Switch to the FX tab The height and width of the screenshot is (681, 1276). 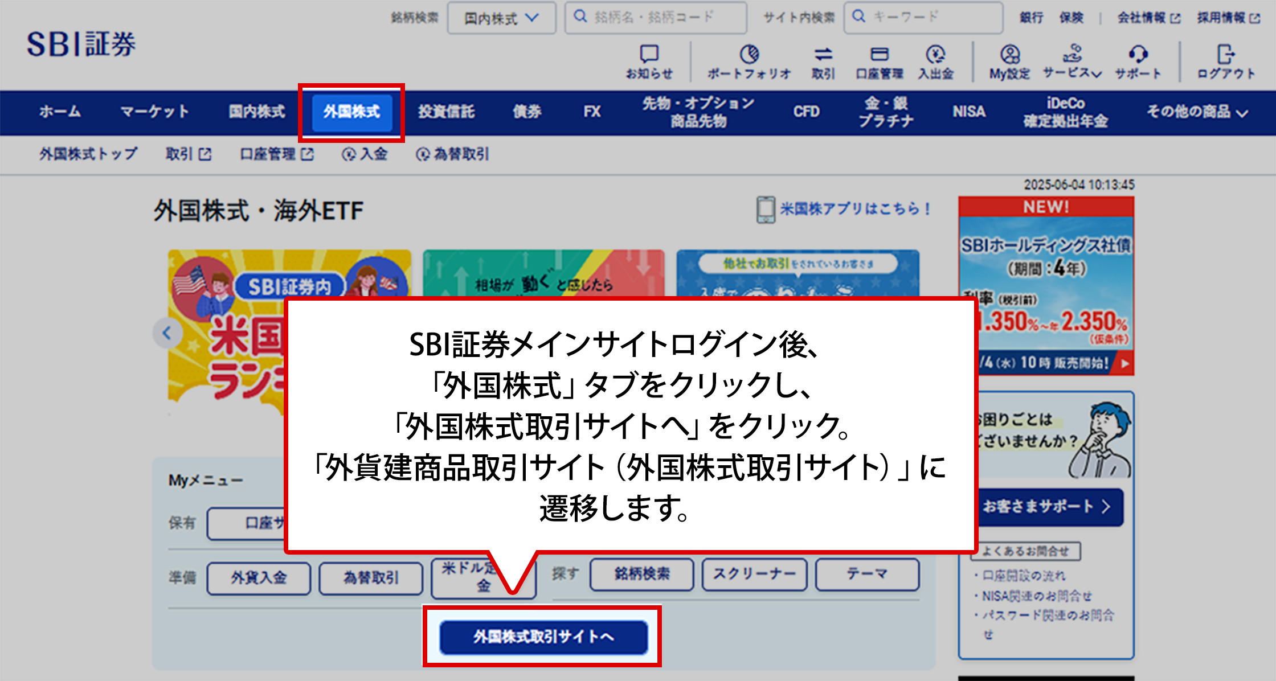coord(592,112)
